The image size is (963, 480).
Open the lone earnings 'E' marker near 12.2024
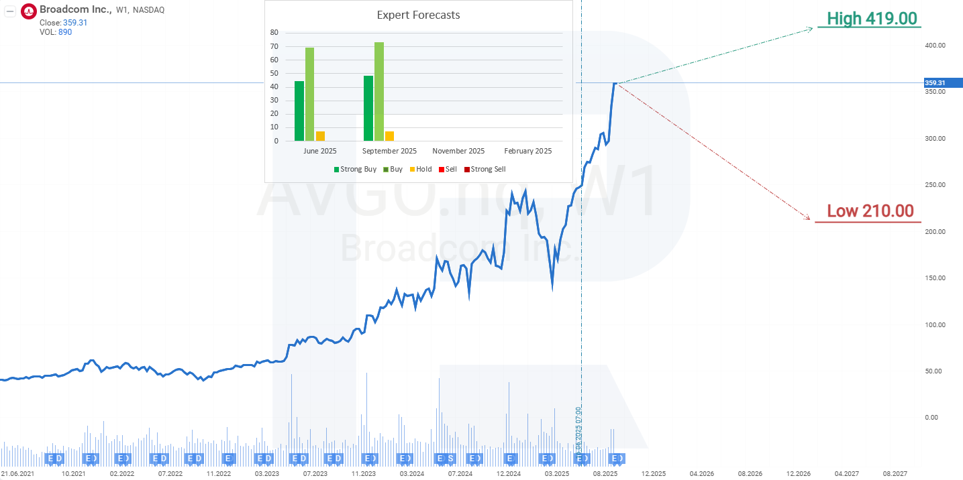(x=511, y=459)
